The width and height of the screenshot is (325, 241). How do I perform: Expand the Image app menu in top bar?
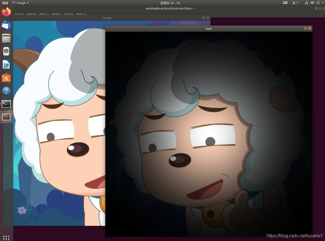pos(20,3)
